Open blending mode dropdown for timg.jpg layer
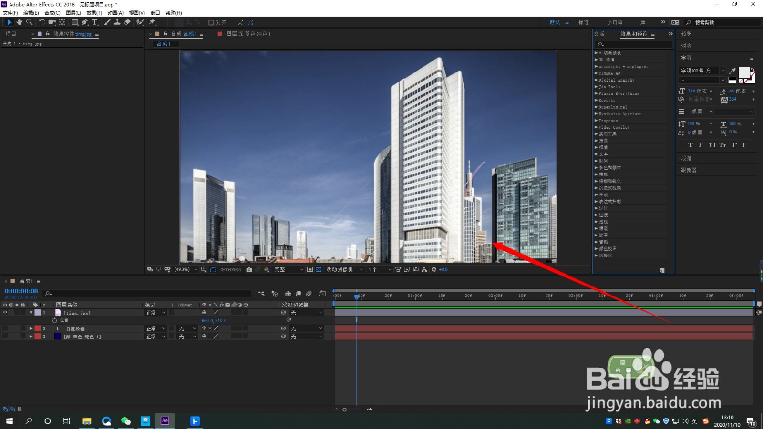 pos(156,313)
